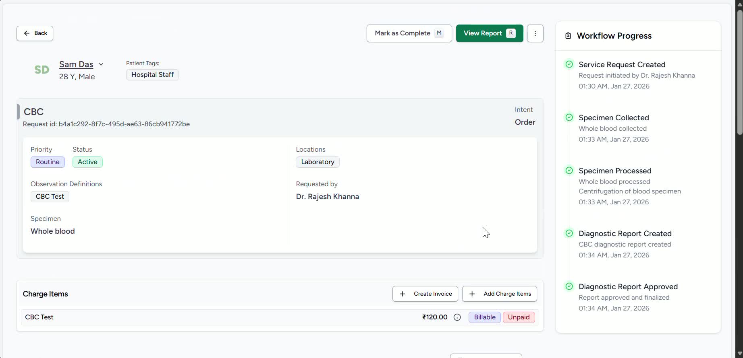Click the scrollbar down arrow
This screenshot has height=358, width=743.
click(x=740, y=354)
